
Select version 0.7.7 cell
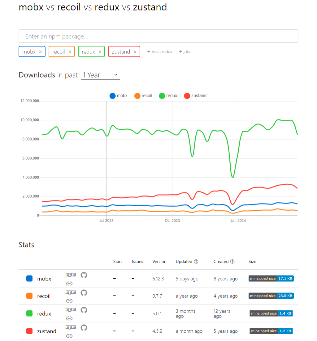[x=157, y=296]
